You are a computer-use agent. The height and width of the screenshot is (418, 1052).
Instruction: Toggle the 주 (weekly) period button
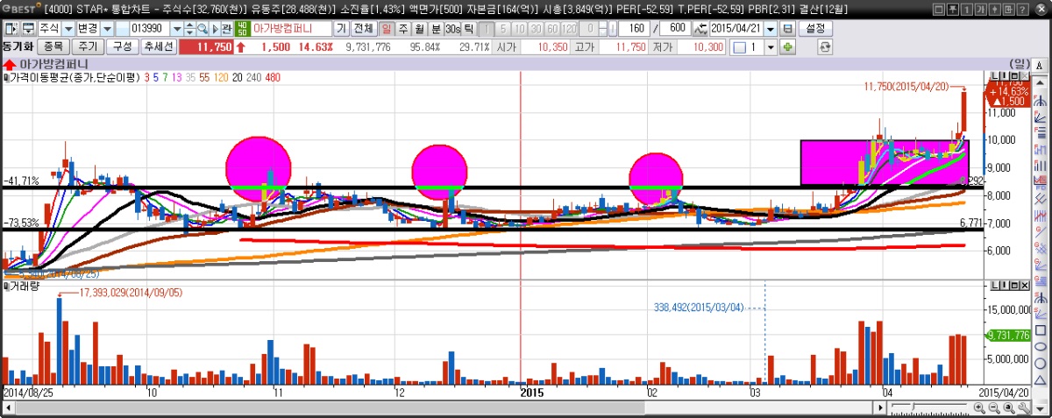click(402, 28)
